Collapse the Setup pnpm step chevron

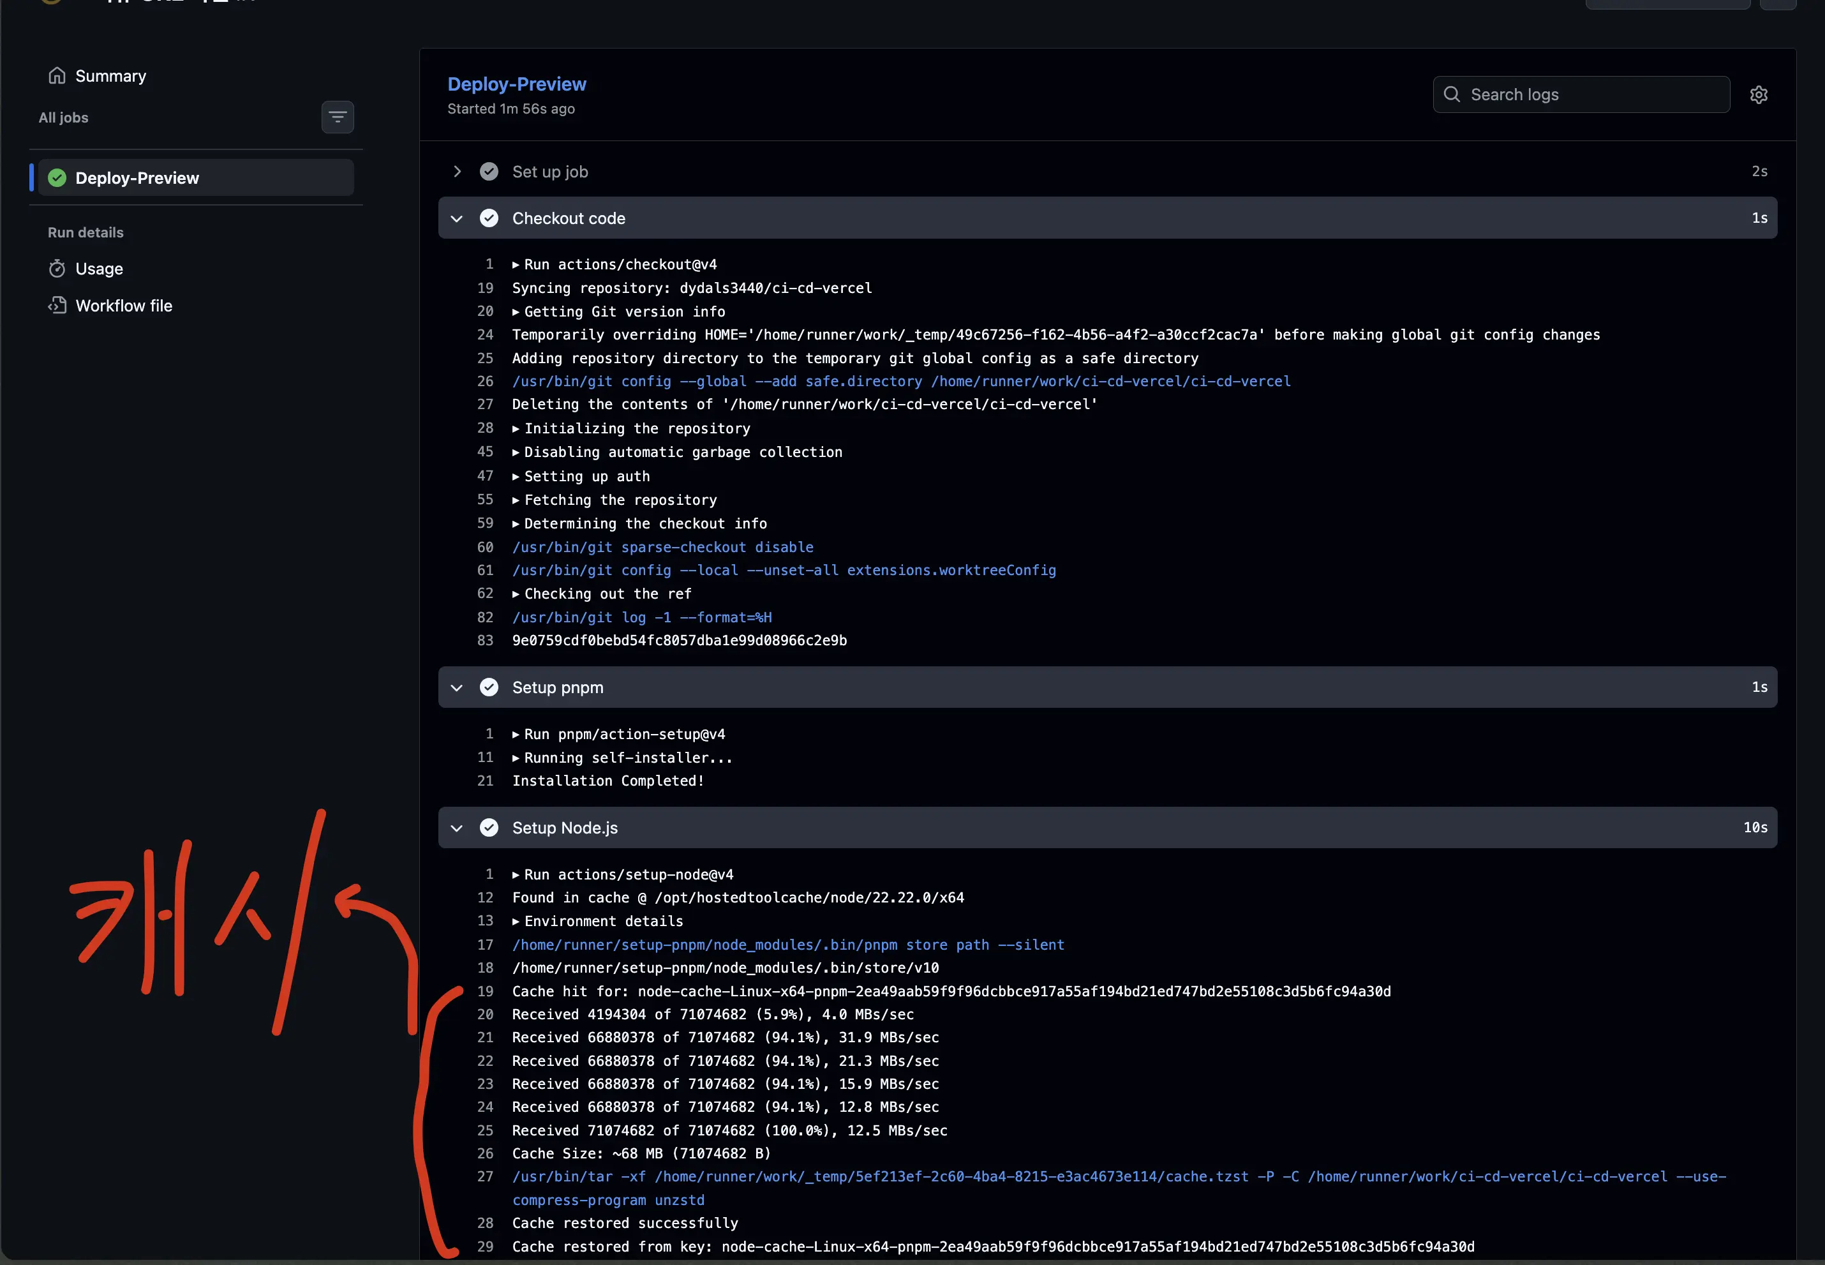point(458,688)
